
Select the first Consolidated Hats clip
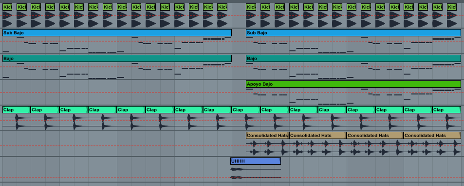pyautogui.click(x=267, y=135)
